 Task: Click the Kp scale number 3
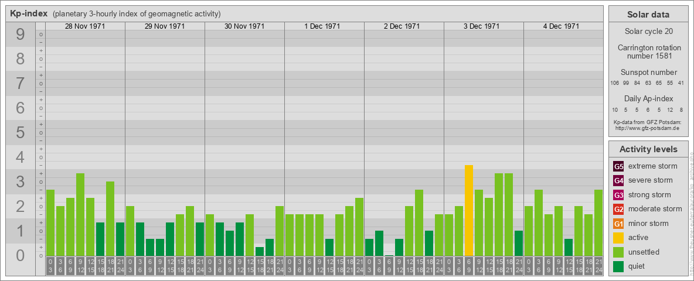(20, 181)
